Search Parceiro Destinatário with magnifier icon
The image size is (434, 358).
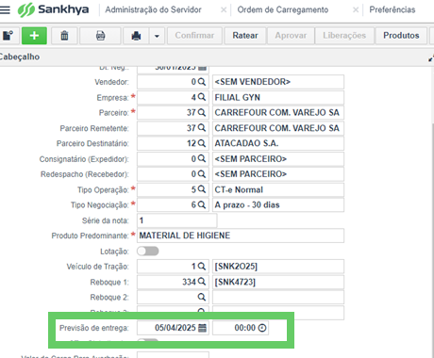point(202,143)
